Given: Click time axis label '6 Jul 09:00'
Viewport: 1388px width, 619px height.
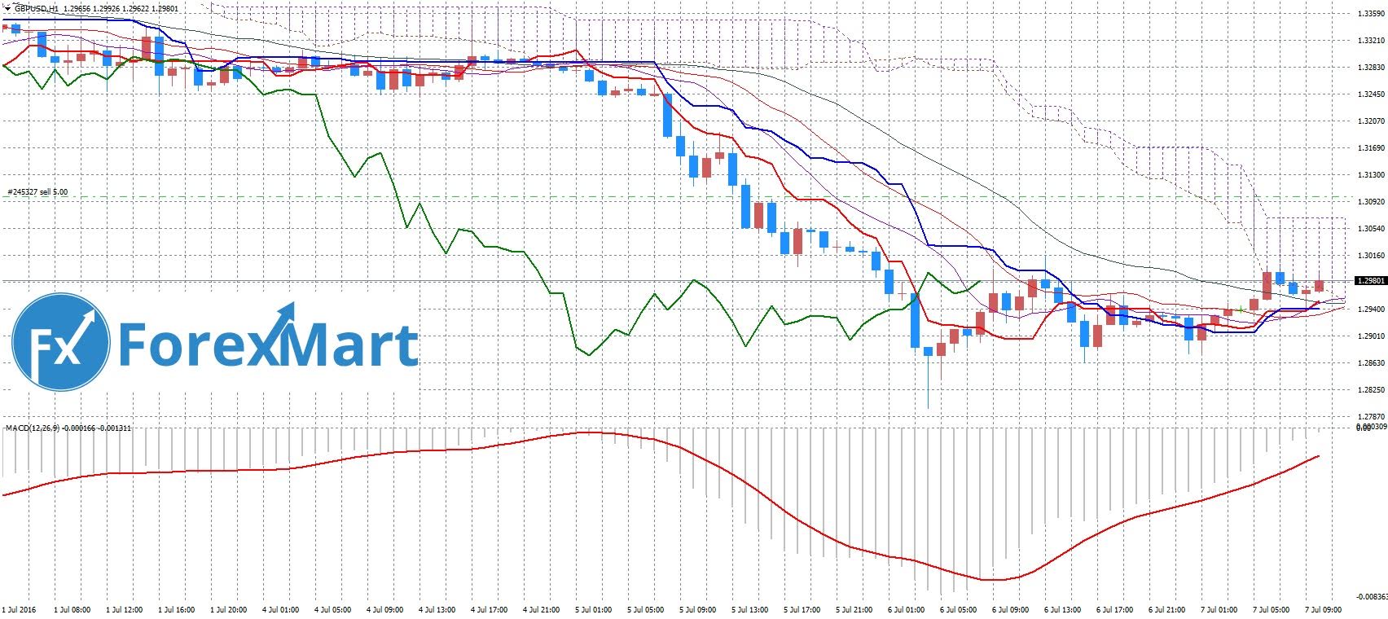Looking at the screenshot, I should coord(1010,609).
